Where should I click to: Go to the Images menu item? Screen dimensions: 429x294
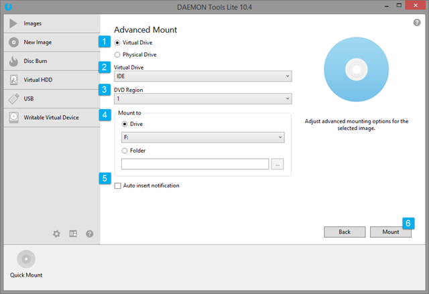(x=52, y=23)
